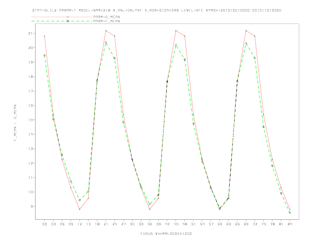Click V_RGN=G104/GRB in the chart title

tap(162, 10)
